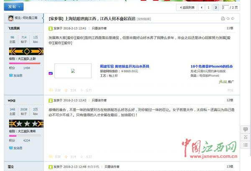The height and width of the screenshot is (171, 251).
Task: Click 发消息 under user wjxjj
Action: coord(18,148)
